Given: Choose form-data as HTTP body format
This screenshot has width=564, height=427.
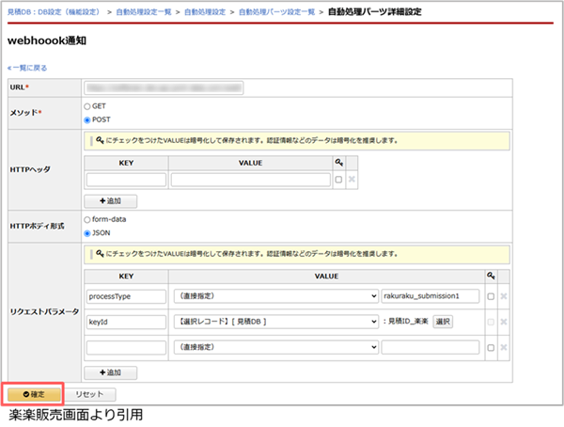Looking at the screenshot, I should pos(88,219).
